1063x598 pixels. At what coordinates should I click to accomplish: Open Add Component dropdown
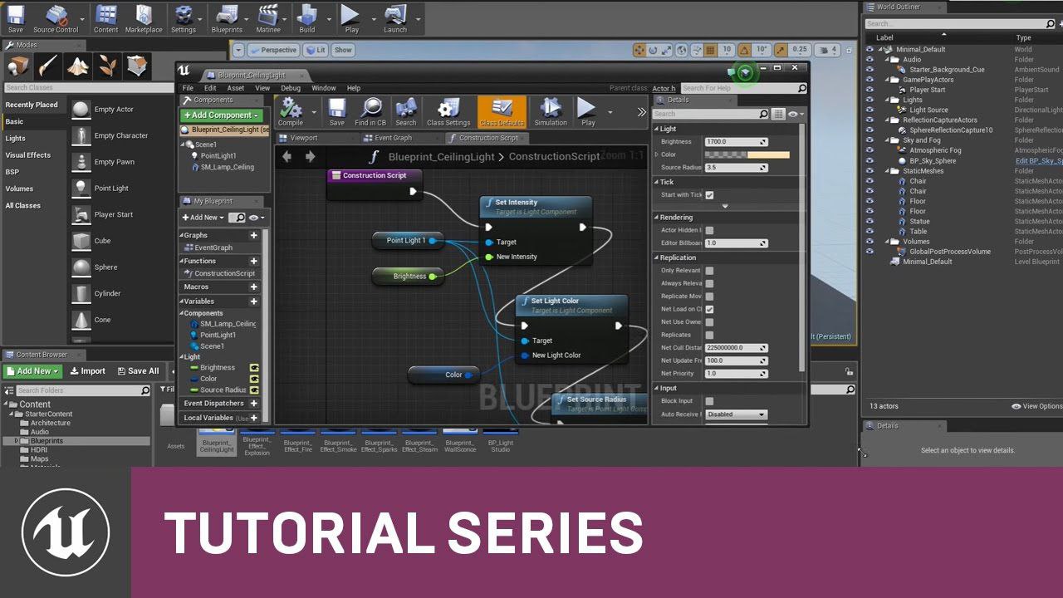(222, 115)
